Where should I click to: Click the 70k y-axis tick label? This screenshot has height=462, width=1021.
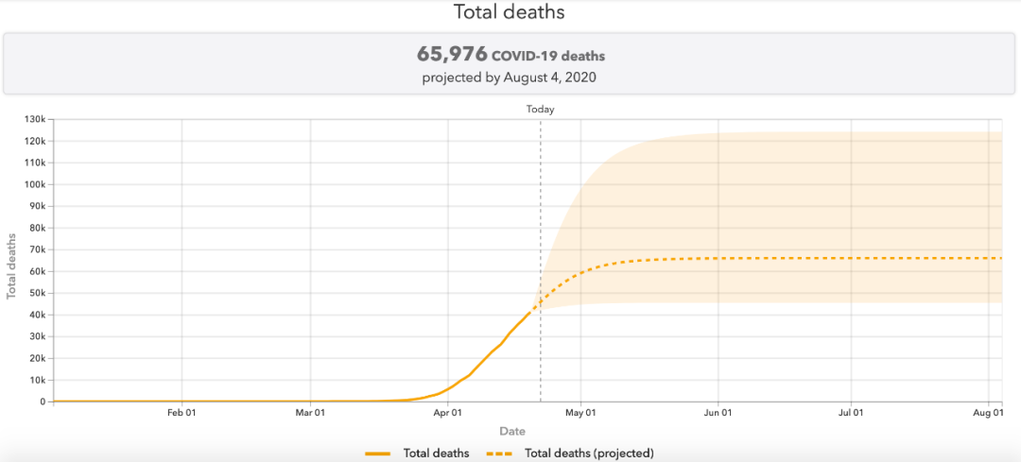(37, 249)
